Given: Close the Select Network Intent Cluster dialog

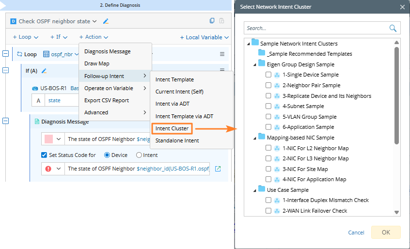Looking at the screenshot, I should (402, 7).
